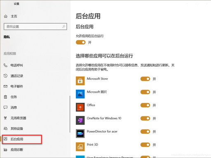Click the Office app label
The width and height of the screenshot is (211, 158).
click(x=91, y=105)
